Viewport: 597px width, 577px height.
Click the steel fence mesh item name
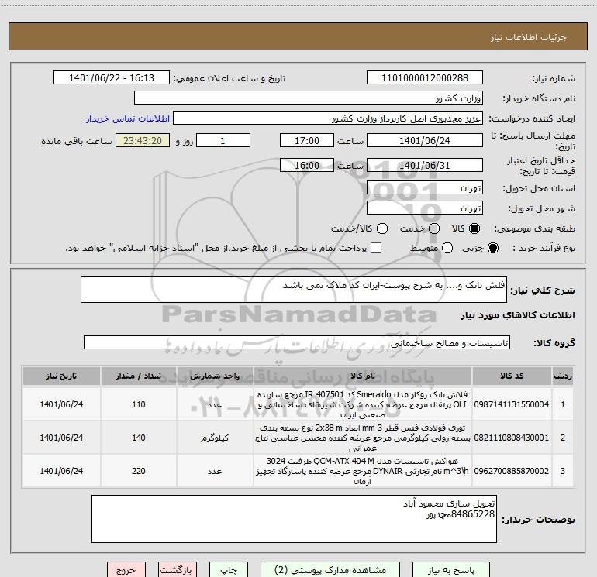tap(363, 438)
